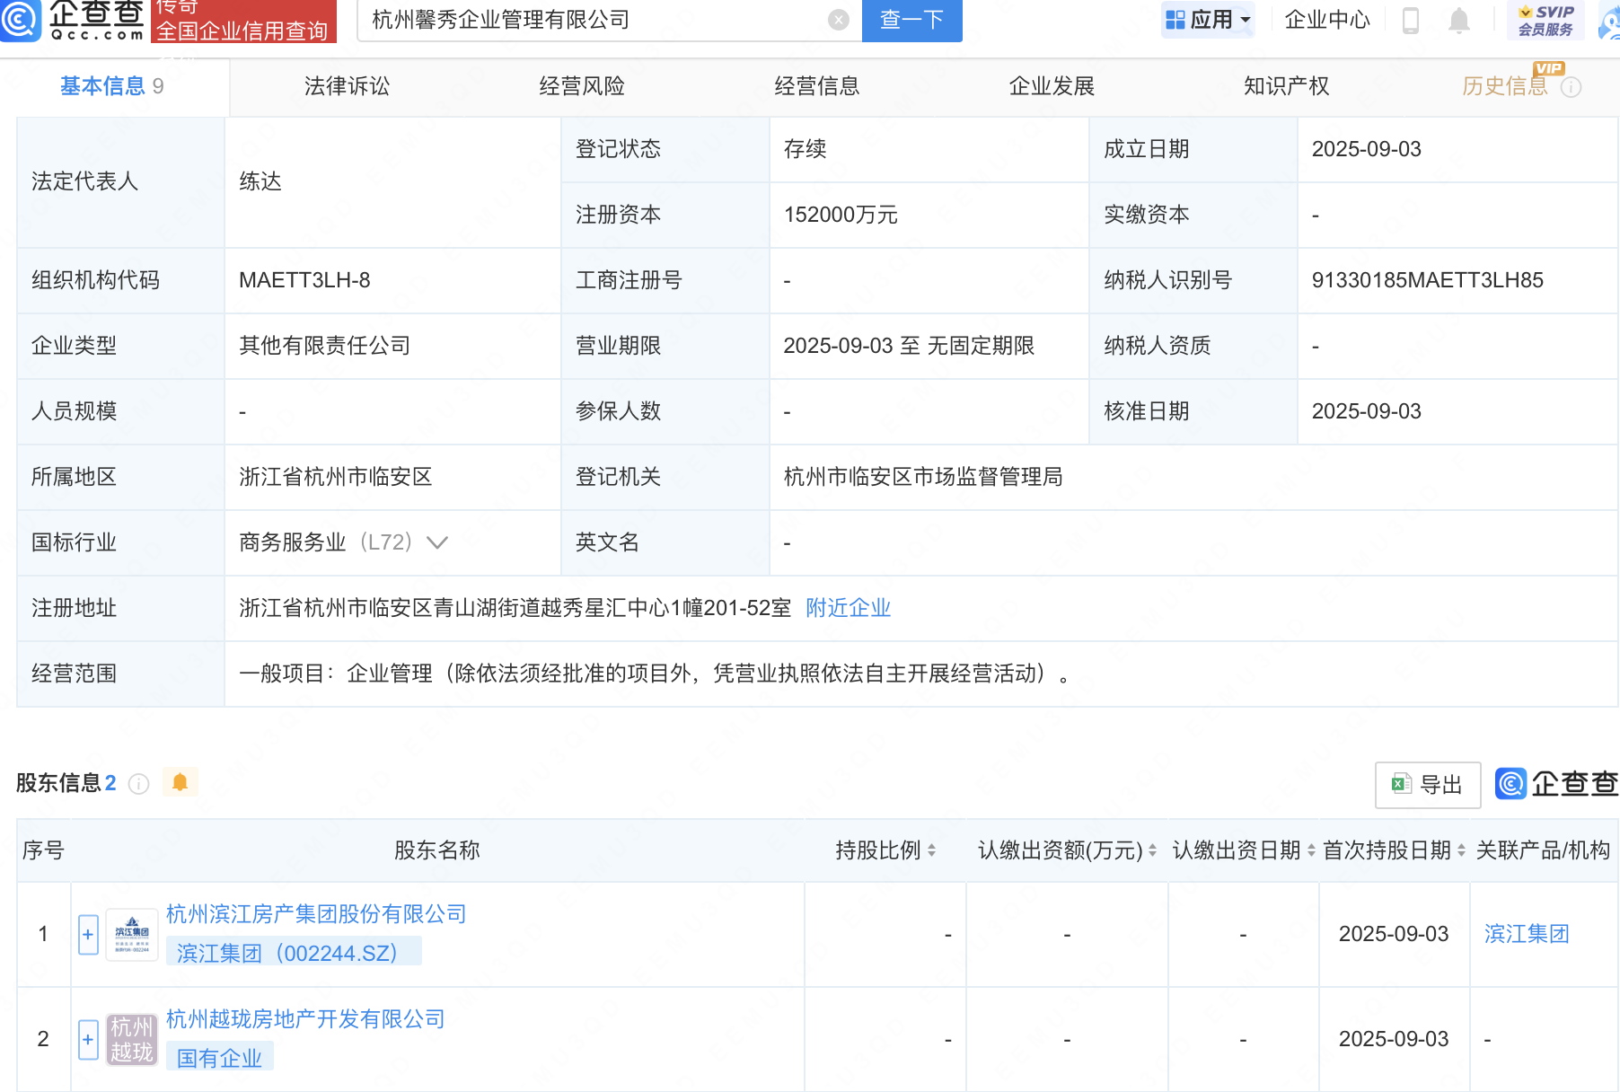Open 杭州滨江房产集团股份有限公司 link
Screen dimensions: 1620x1092
pyautogui.click(x=316, y=914)
